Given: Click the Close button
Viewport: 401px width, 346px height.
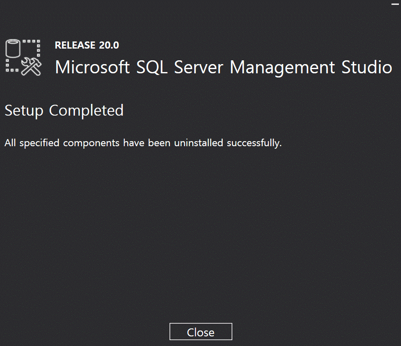Looking at the screenshot, I should [201, 332].
